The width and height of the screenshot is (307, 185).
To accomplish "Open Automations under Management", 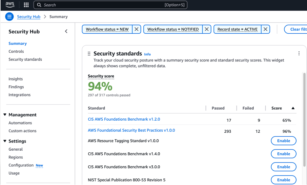I will [20, 123].
